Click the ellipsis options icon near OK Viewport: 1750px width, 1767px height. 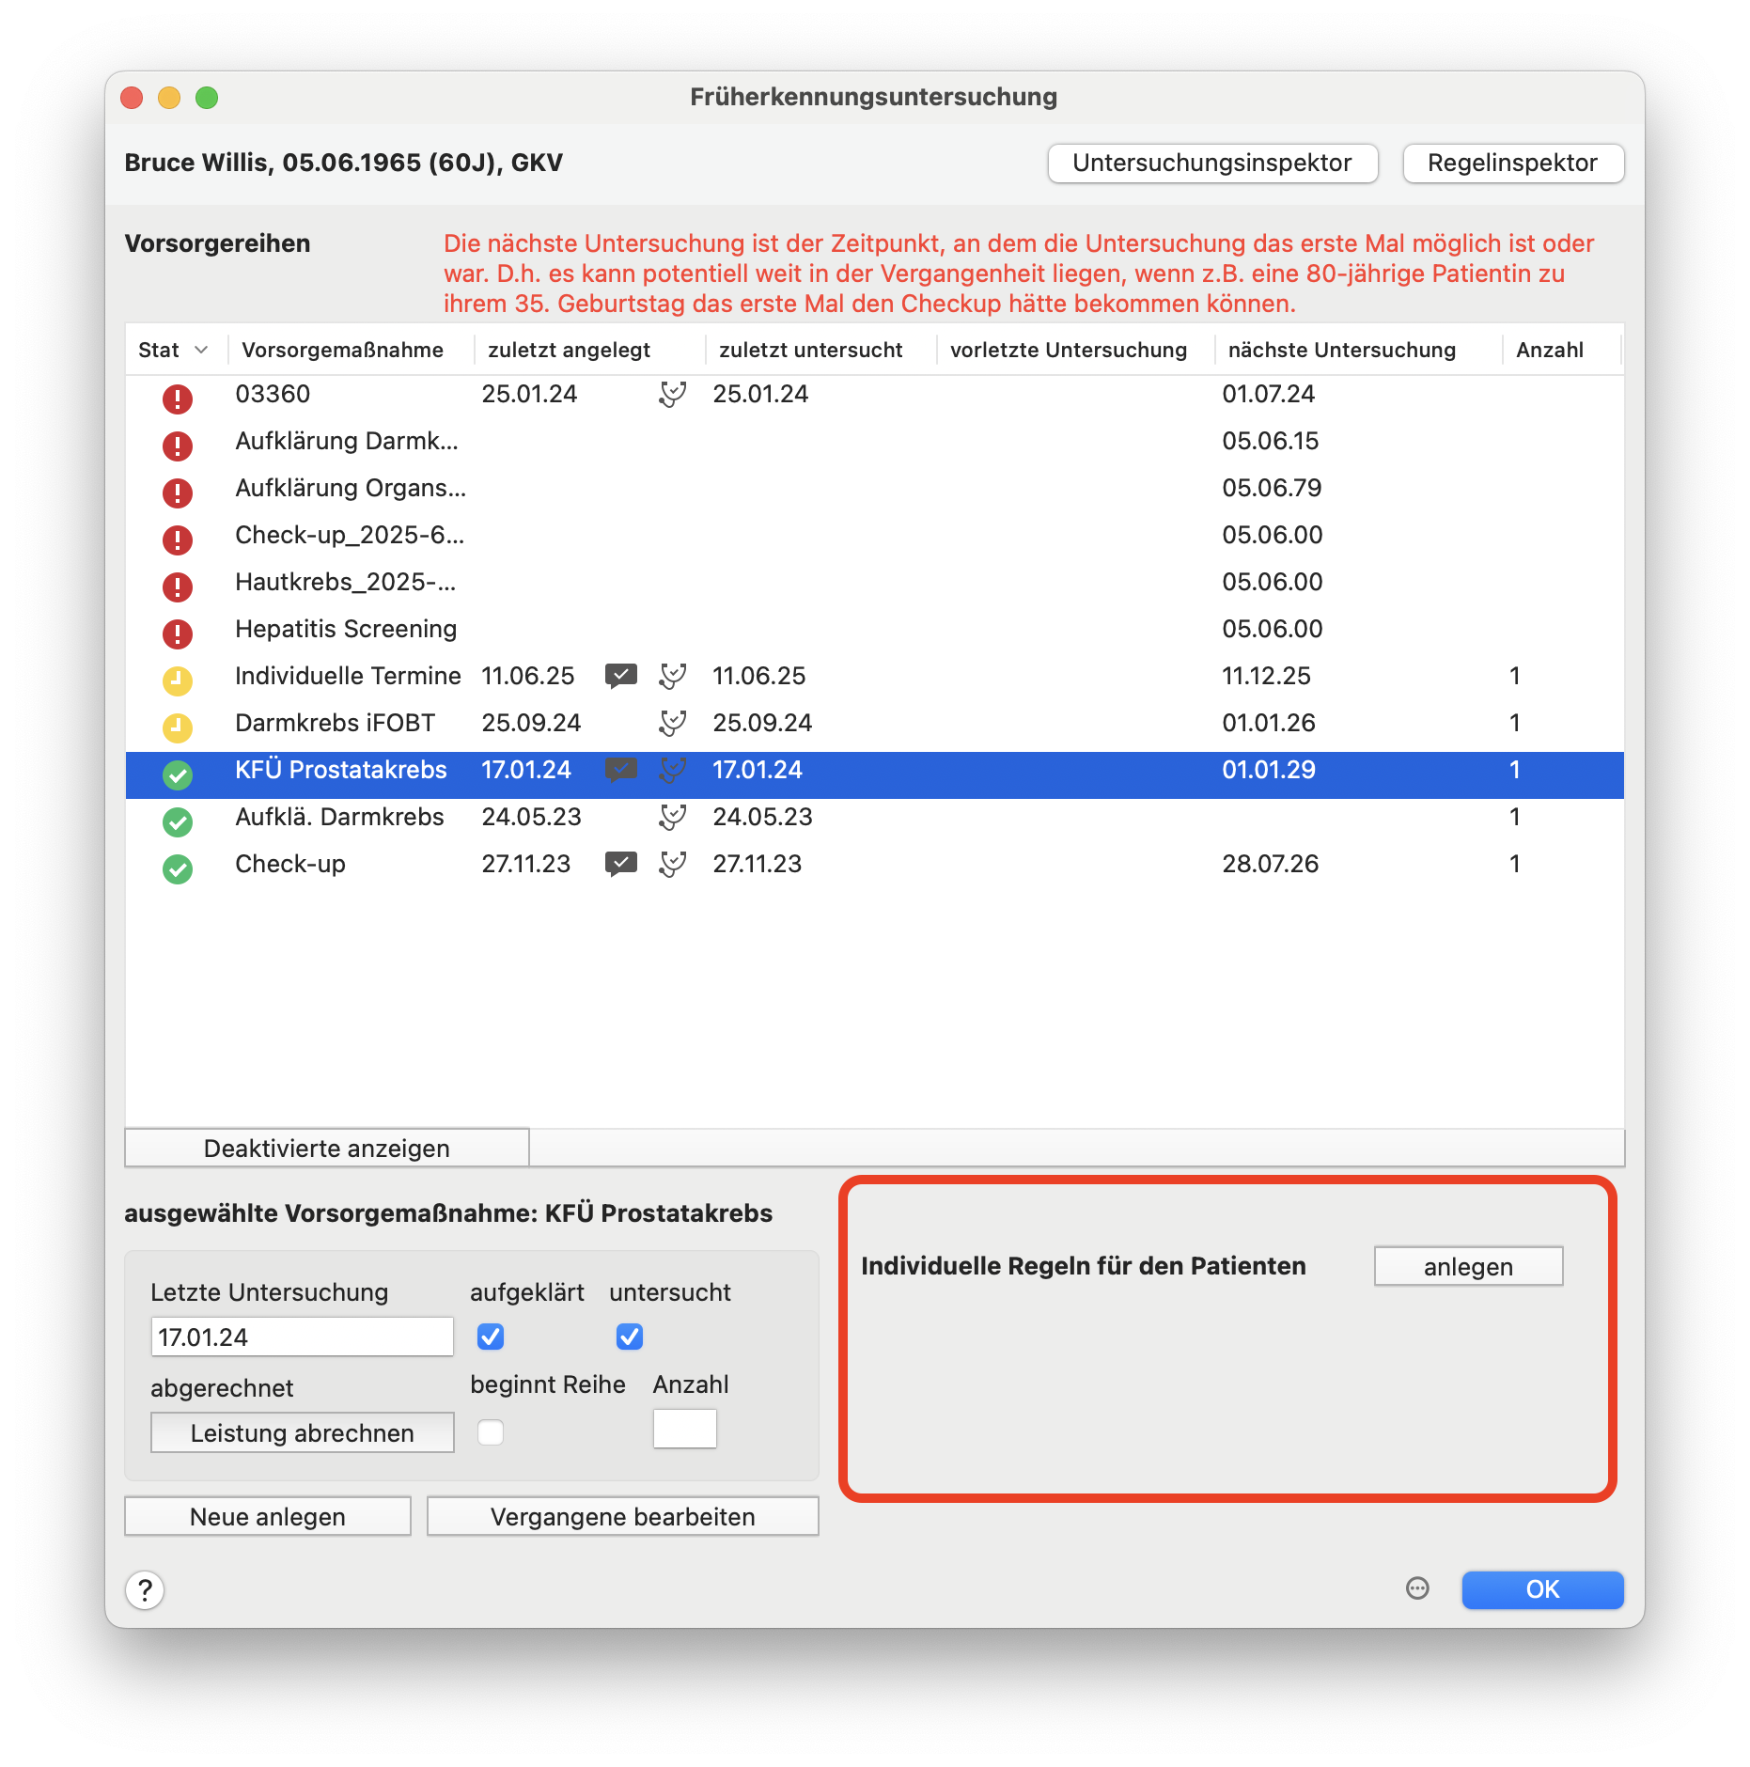[1417, 1588]
